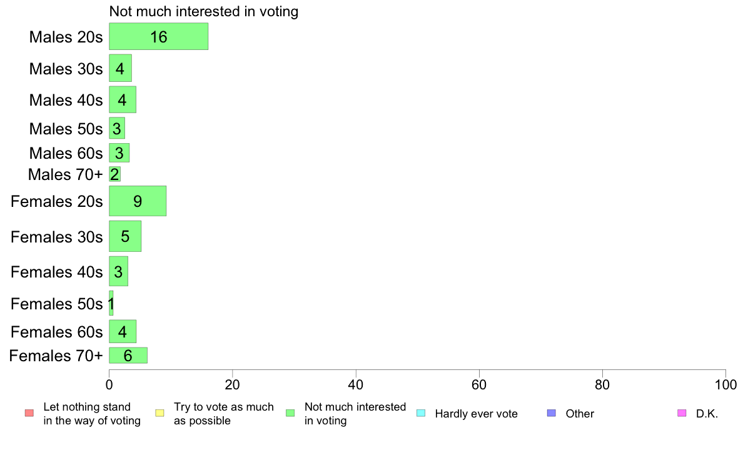Click the Females 70+ bar showing 6
Image resolution: width=743 pixels, height=460 pixels.
pos(128,355)
